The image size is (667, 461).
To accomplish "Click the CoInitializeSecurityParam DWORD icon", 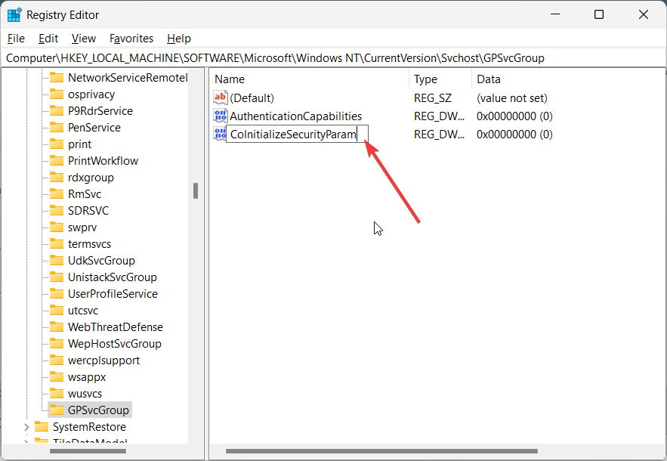I will click(220, 134).
